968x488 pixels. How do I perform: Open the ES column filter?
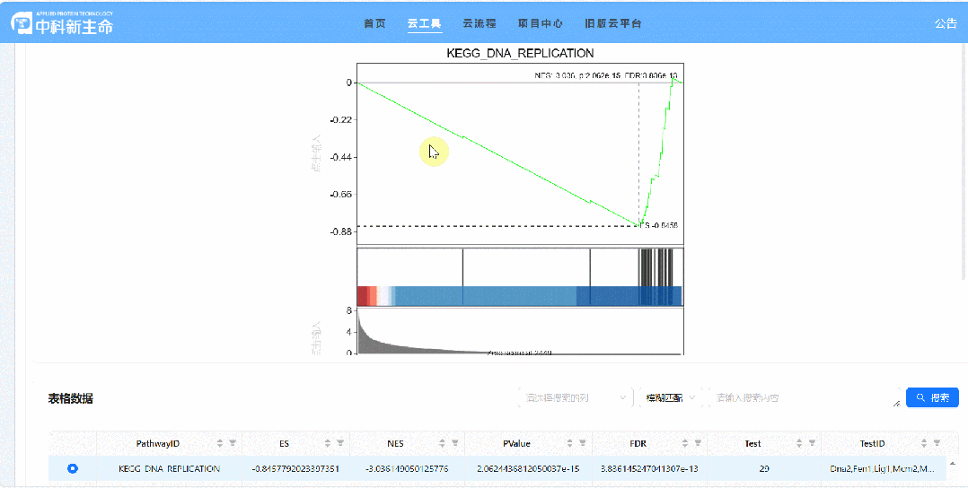click(x=340, y=443)
